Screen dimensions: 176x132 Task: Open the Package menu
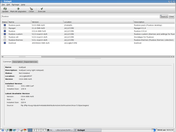pyautogui.click(x=15, y=5)
